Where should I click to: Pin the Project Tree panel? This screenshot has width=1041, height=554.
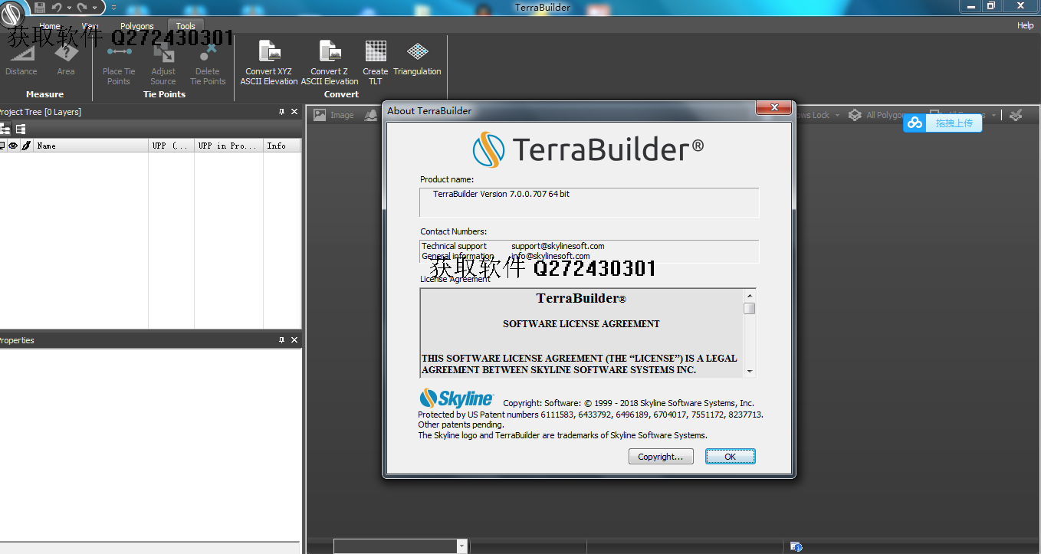(x=281, y=112)
